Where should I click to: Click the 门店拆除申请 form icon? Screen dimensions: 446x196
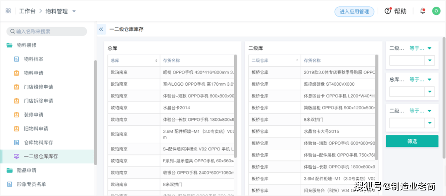pos(16,101)
